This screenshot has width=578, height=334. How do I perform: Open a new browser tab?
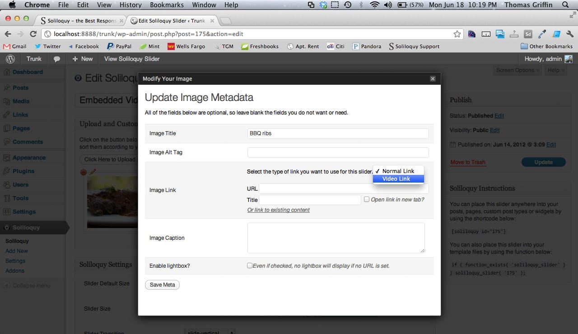pos(225,21)
